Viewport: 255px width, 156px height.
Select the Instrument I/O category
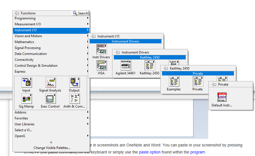coord(51,30)
